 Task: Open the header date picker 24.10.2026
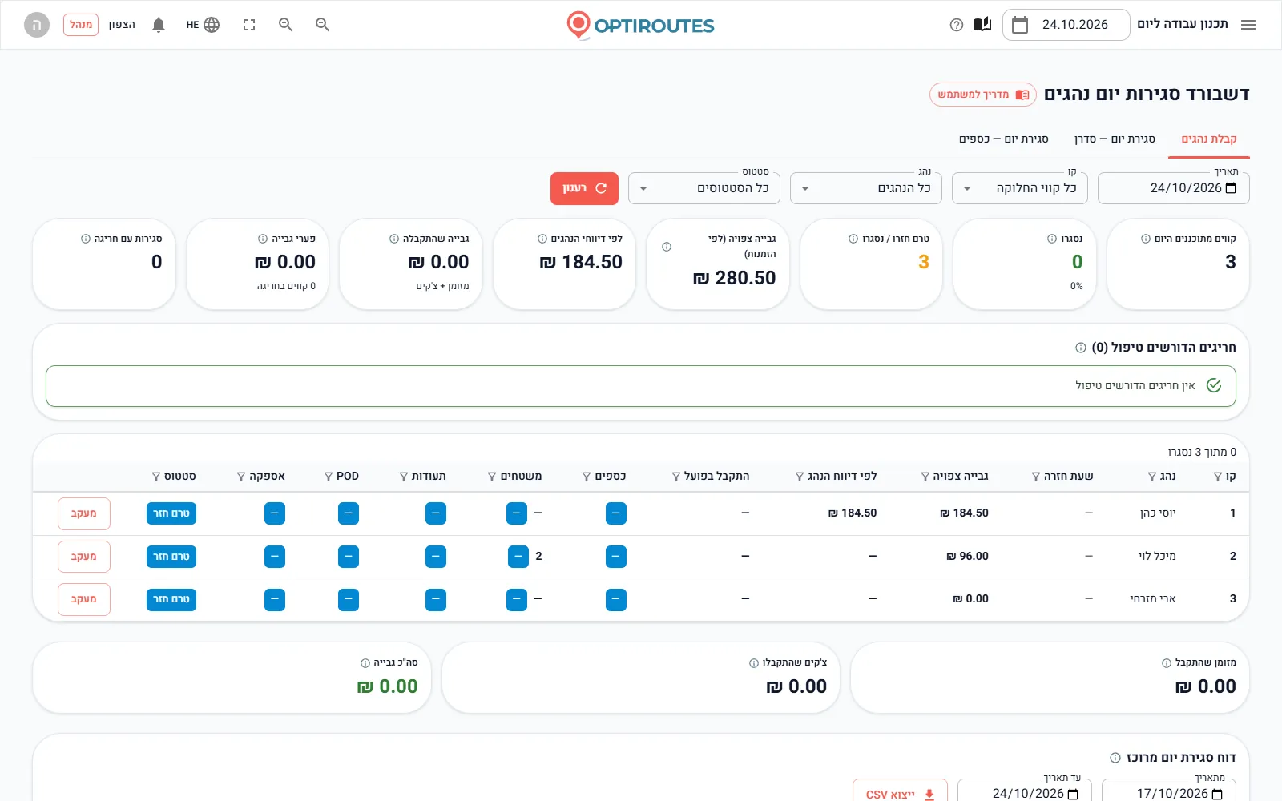click(1066, 25)
